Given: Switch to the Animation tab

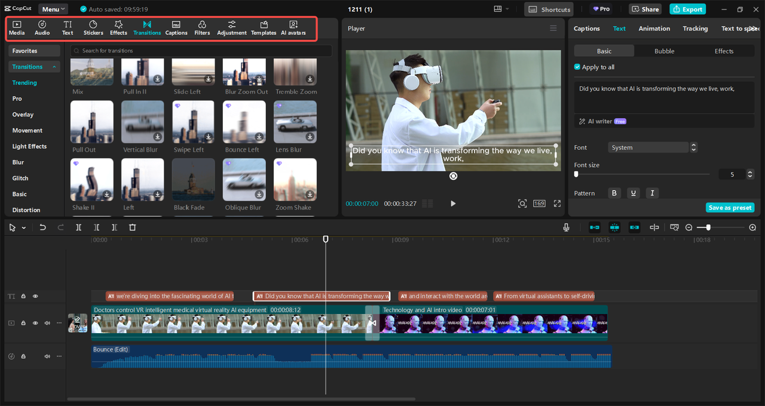Looking at the screenshot, I should [654, 29].
